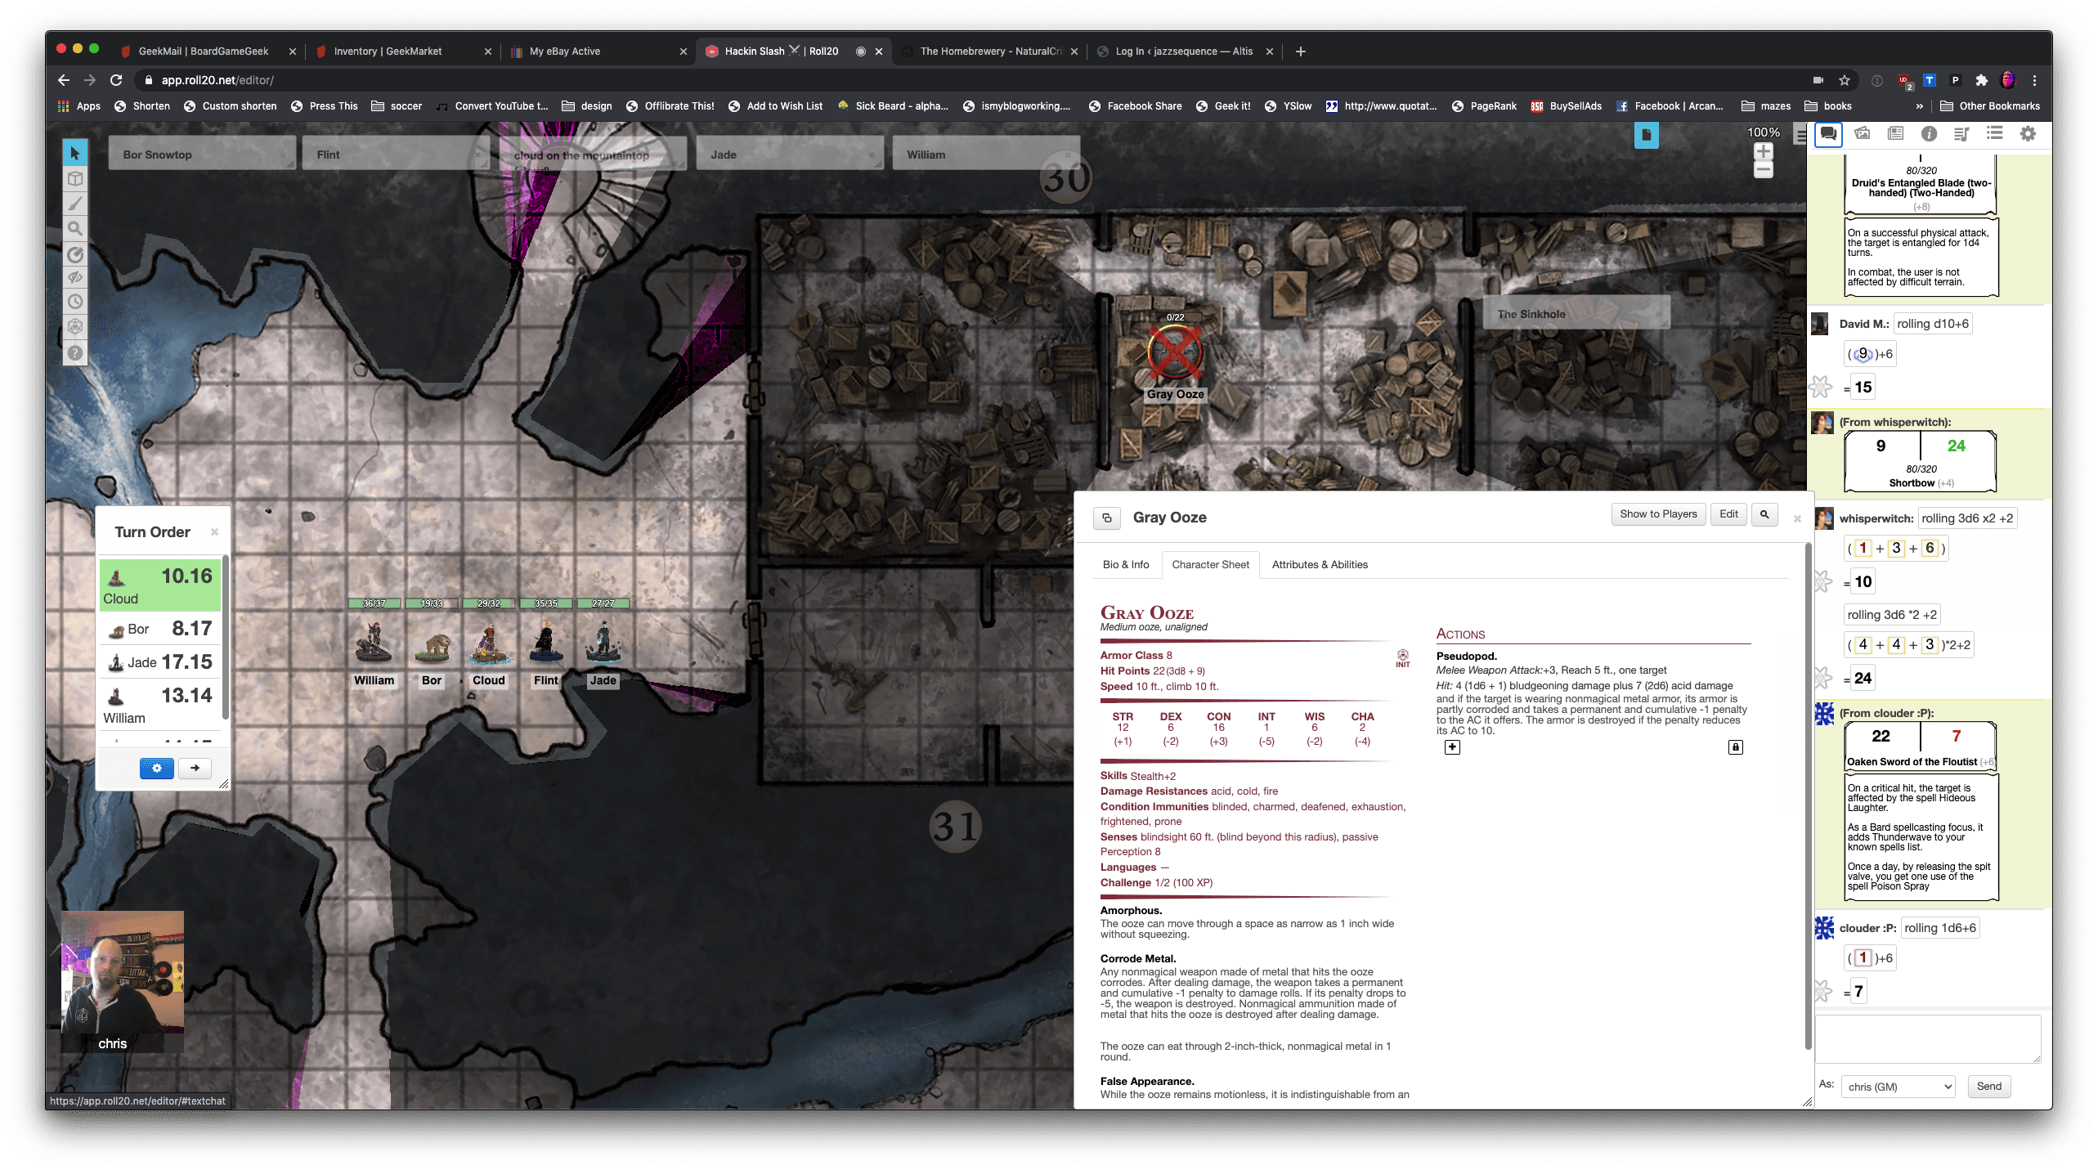This screenshot has width=2098, height=1170.
Task: Click inside the chat message input field
Action: point(1927,1038)
